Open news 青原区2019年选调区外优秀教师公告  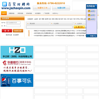(44, 31)
